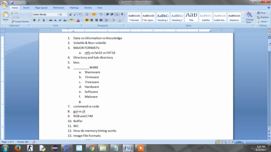Clear formatting icon in Font group
The height and width of the screenshot is (152, 271).
[80, 14]
